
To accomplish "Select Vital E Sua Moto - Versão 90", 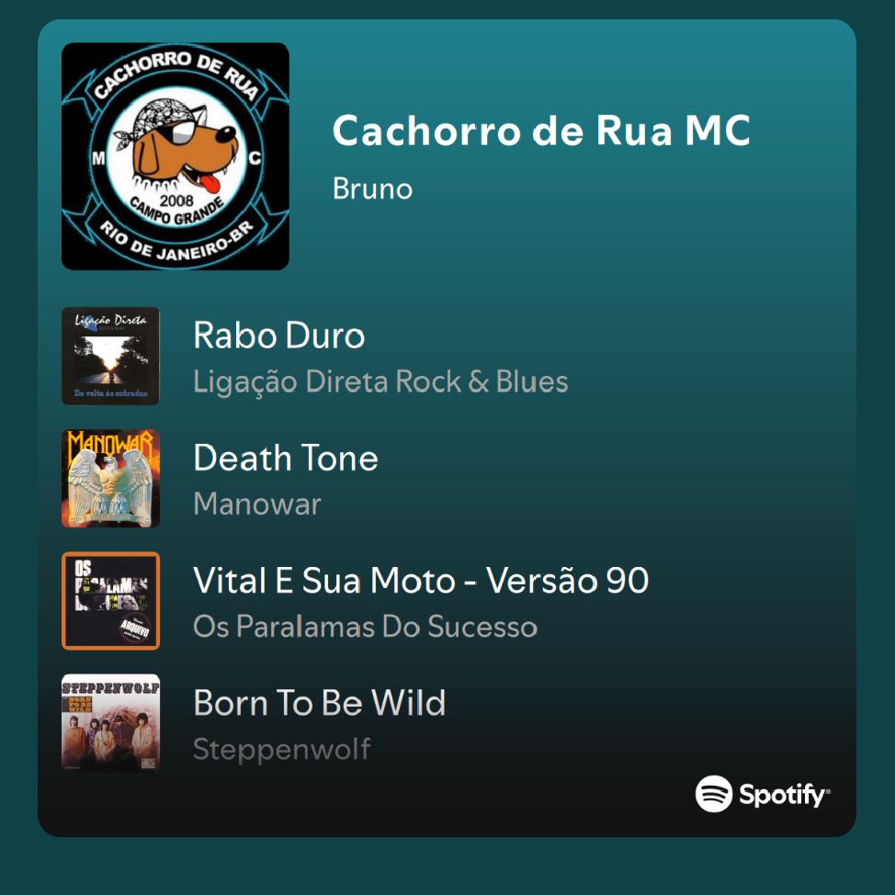I will click(421, 581).
